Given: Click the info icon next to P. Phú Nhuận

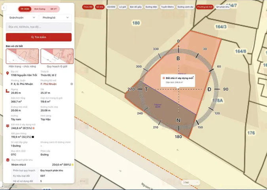Looking at the screenshot, I should (x=72, y=84).
